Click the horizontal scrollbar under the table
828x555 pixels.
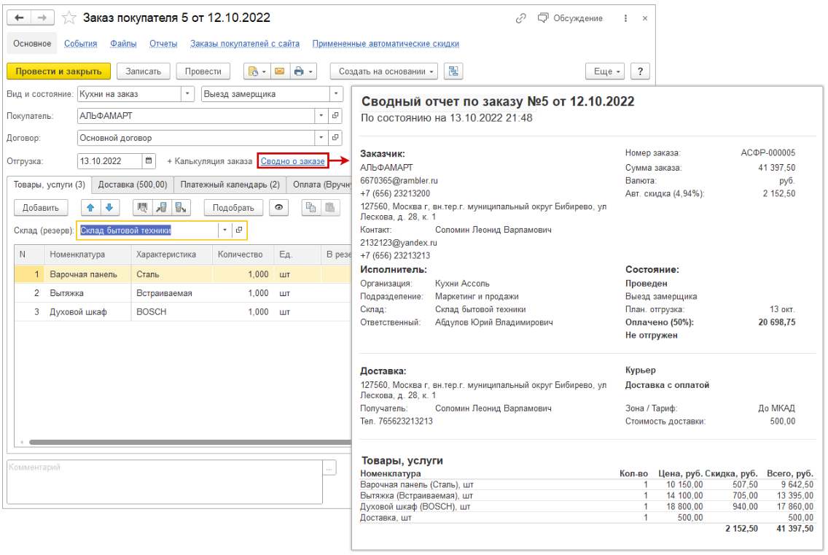tap(190, 442)
